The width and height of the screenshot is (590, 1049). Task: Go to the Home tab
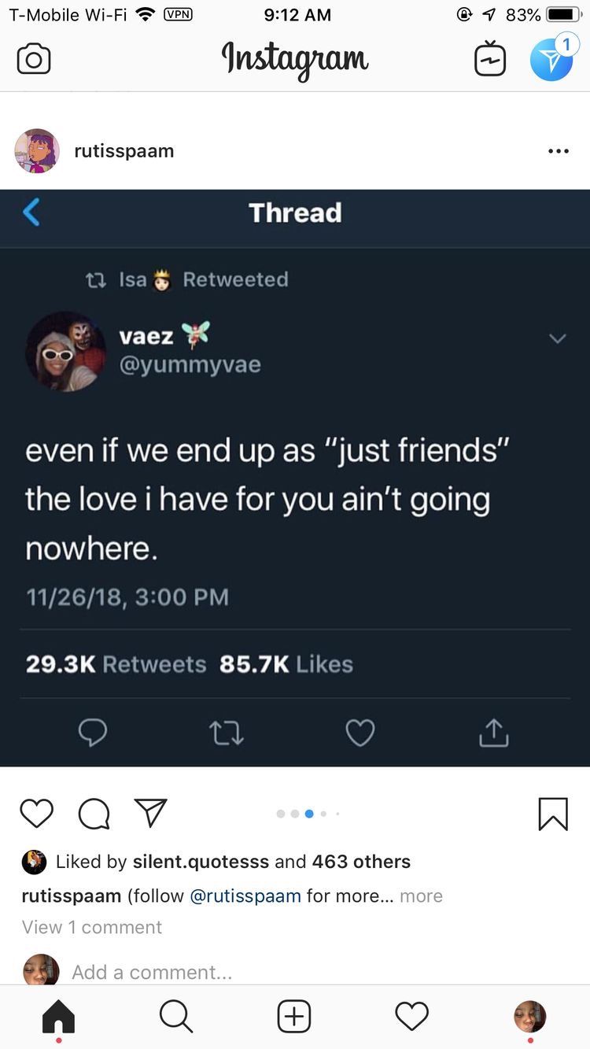(58, 1017)
